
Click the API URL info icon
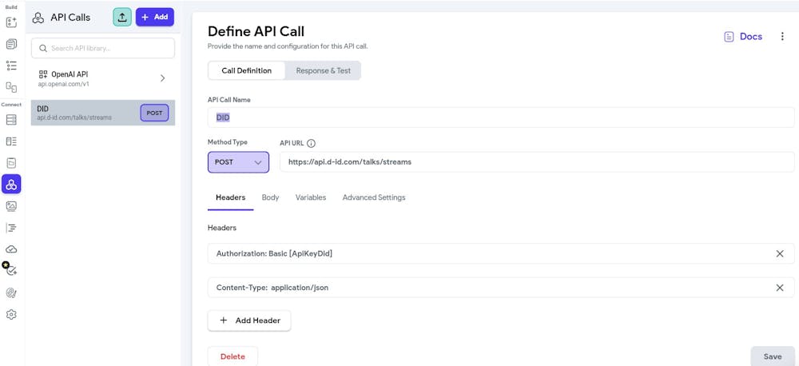[312, 143]
